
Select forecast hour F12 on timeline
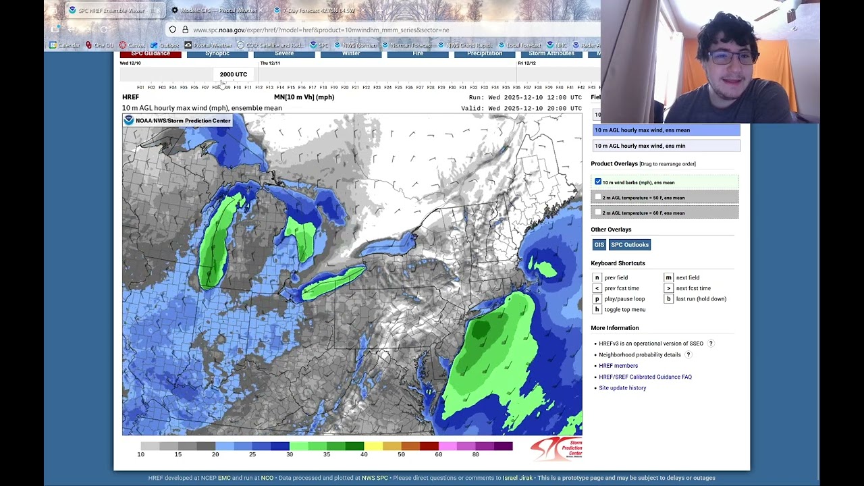[259, 88]
